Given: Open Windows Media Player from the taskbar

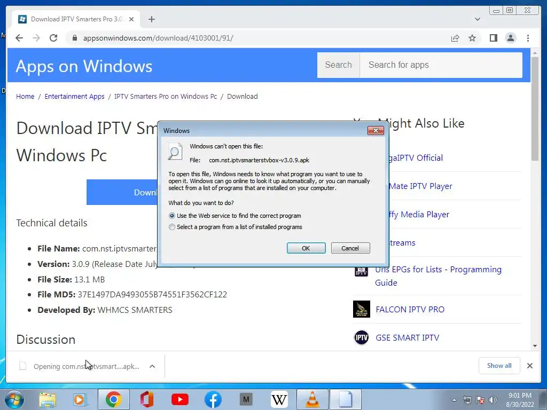Looking at the screenshot, I should [80, 399].
